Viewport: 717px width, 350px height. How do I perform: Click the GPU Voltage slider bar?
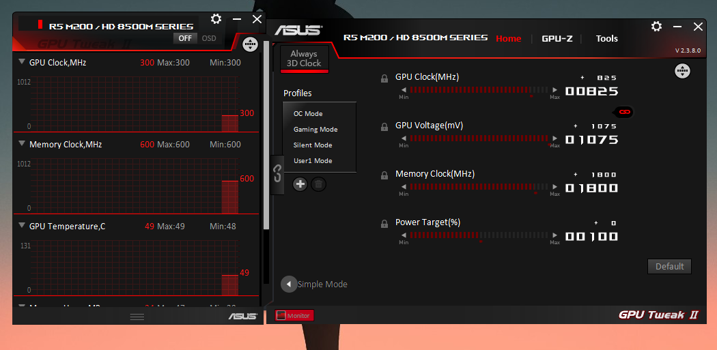[479, 138]
